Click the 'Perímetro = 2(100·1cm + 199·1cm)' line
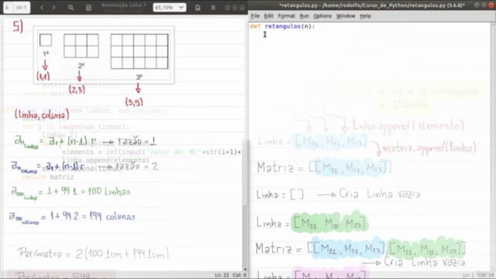The image size is (496, 279). pos(93,253)
